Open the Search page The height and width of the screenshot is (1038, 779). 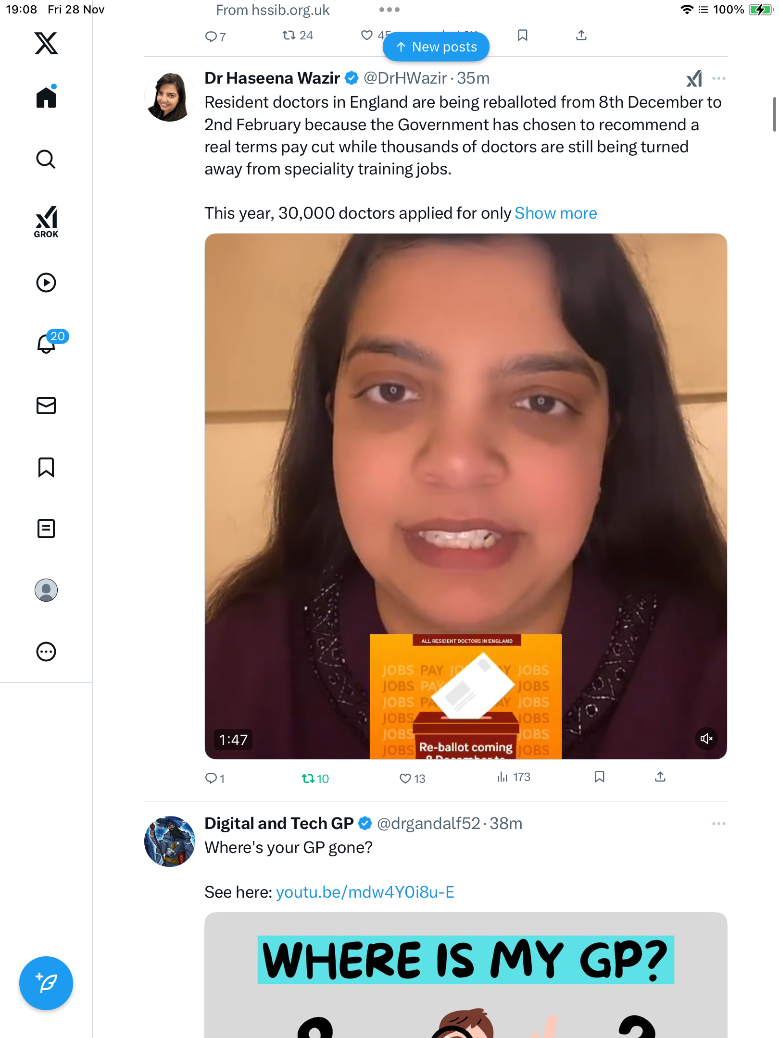(46, 159)
